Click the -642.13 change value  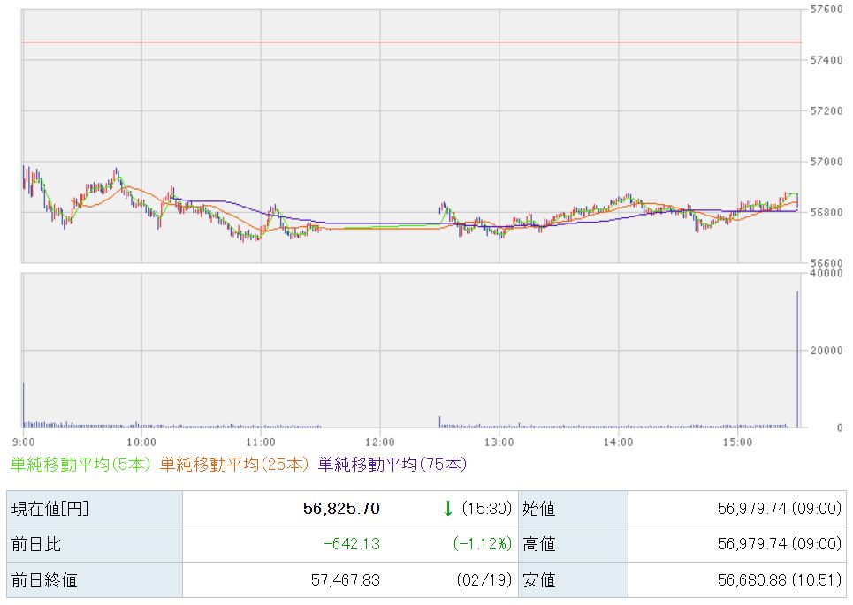351,544
